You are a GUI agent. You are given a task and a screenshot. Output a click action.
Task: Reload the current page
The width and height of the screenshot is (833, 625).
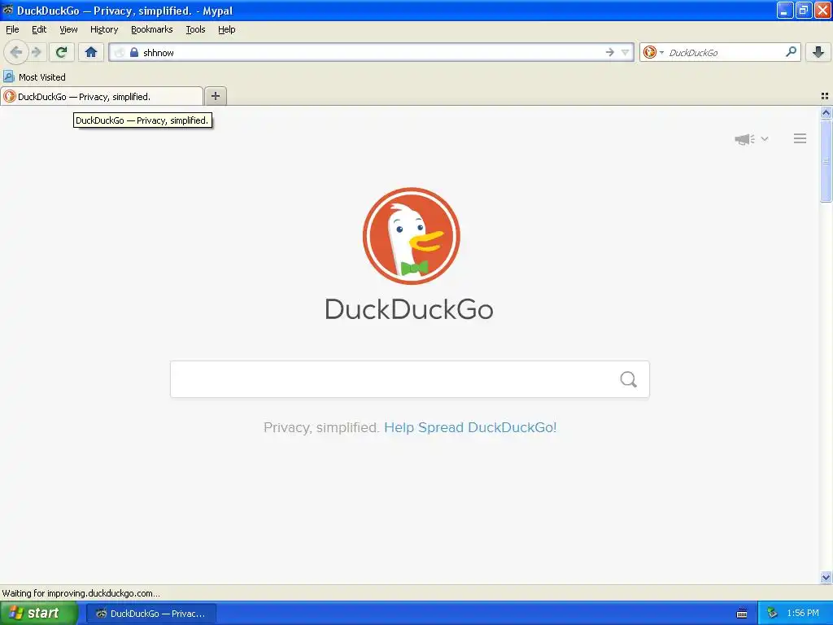(61, 52)
